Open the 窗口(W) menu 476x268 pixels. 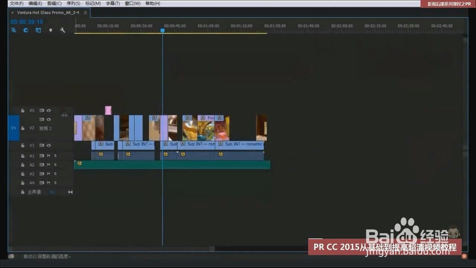point(133,3)
